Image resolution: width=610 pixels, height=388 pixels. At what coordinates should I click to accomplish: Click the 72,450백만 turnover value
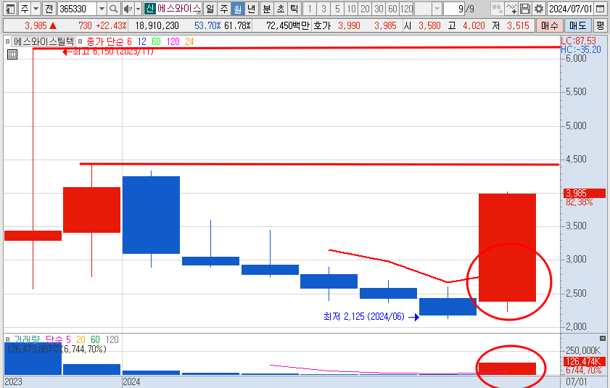(x=288, y=25)
